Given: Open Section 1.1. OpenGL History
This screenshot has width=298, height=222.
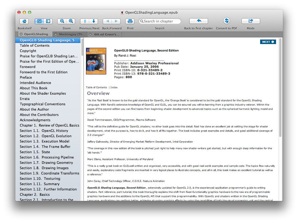Looking at the screenshot, I should click(48, 131).
